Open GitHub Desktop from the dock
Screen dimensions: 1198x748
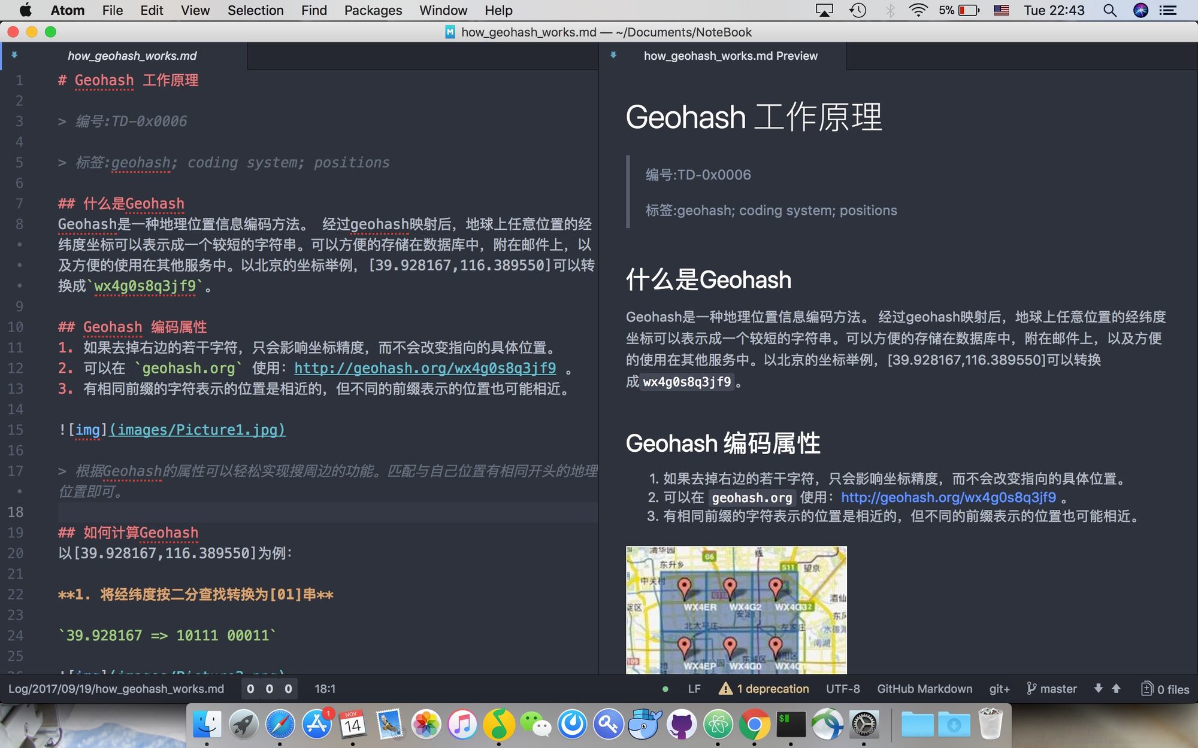point(682,725)
